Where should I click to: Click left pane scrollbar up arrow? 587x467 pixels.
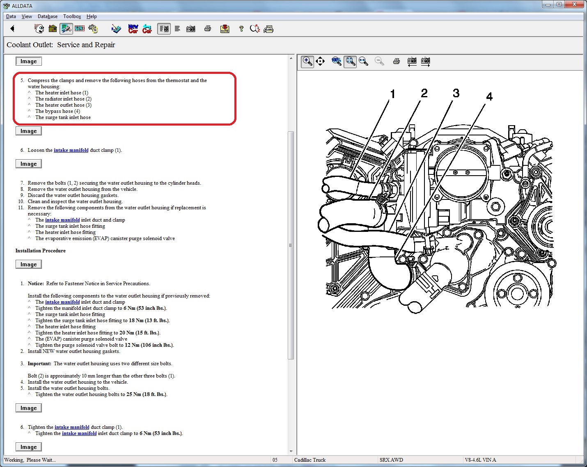pos(291,58)
